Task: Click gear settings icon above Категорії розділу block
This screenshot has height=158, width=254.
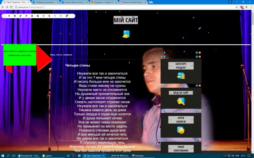Action: pos(197,57)
